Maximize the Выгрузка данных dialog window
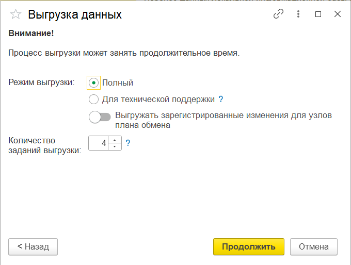 (318, 14)
